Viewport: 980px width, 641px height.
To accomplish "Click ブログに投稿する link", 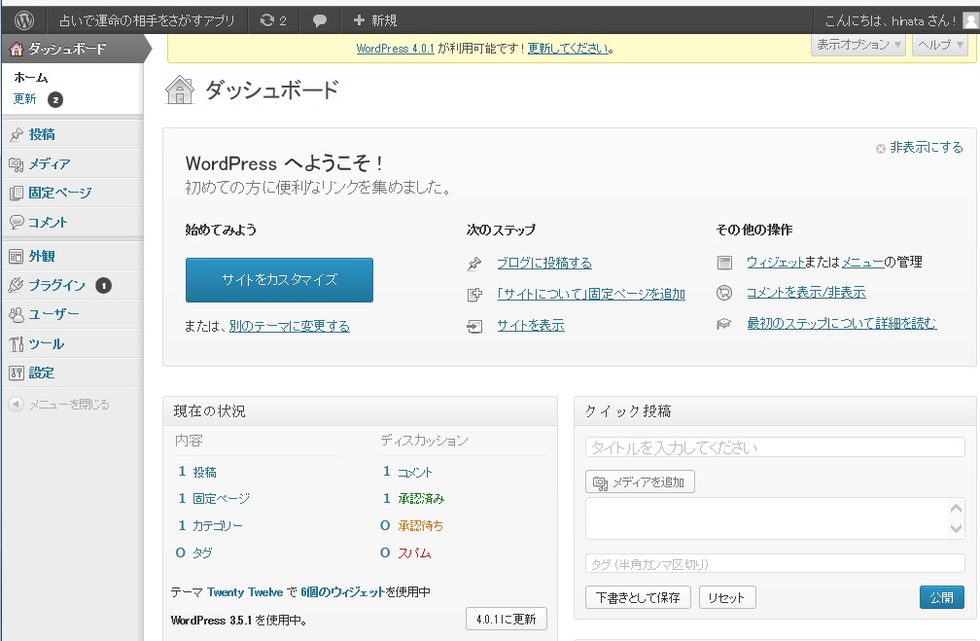I will tap(544, 264).
